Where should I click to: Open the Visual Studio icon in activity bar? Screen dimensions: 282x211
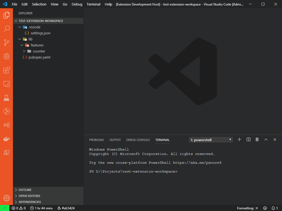click(x=7, y=125)
